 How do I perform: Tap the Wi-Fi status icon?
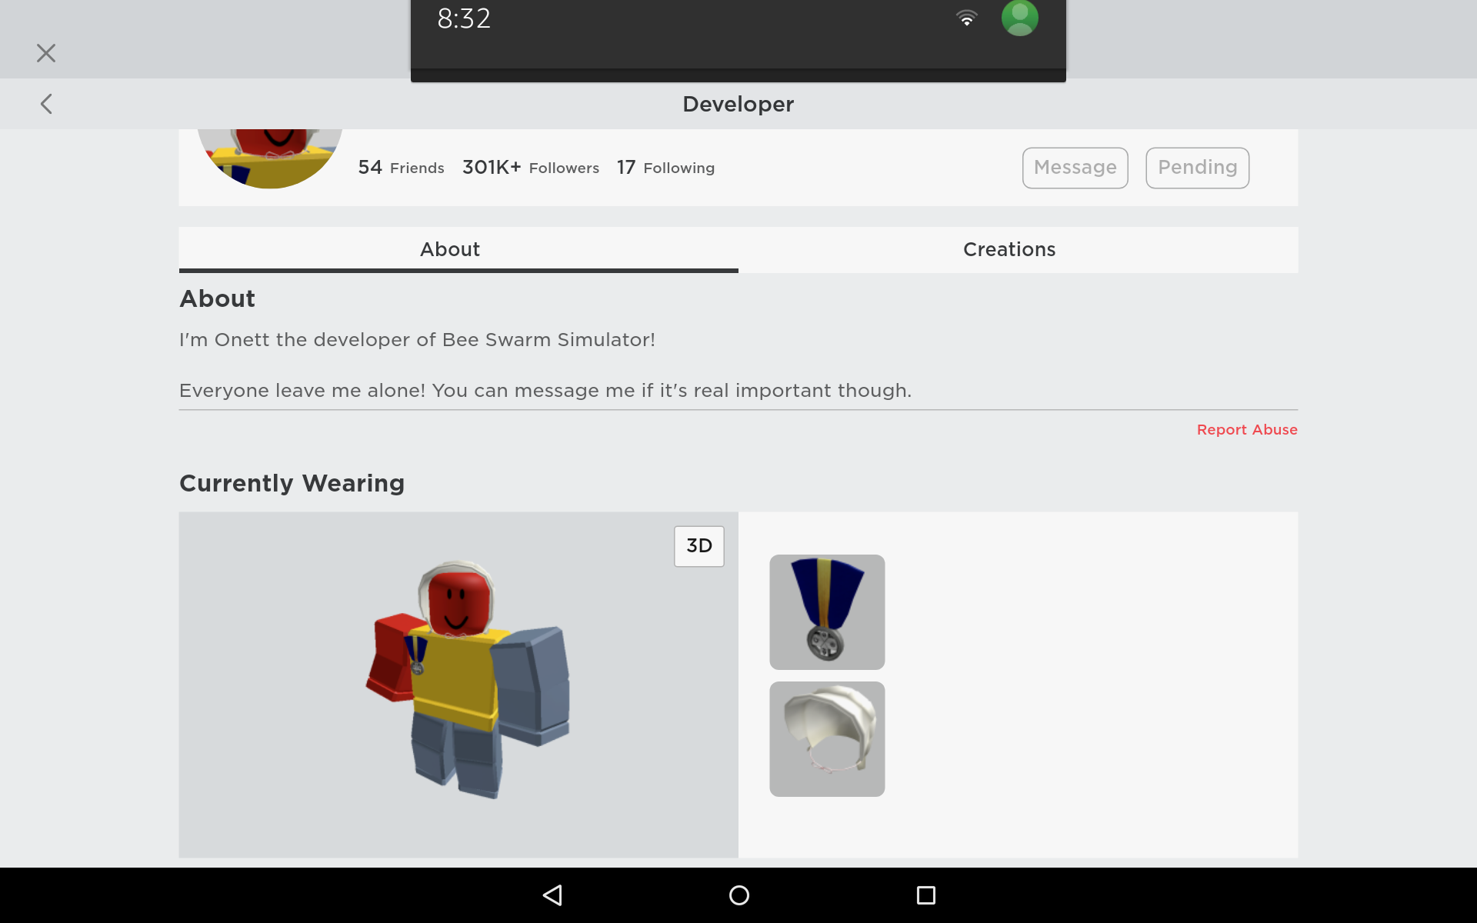(966, 18)
